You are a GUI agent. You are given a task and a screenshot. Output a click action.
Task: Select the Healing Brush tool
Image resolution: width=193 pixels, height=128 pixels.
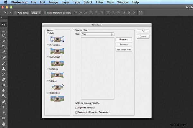(x=4, y=58)
